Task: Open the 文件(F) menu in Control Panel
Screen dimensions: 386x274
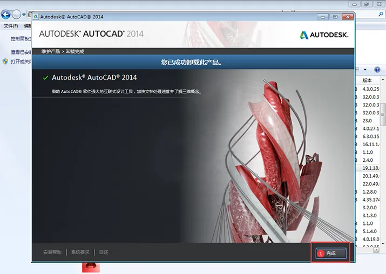Action: [11, 26]
